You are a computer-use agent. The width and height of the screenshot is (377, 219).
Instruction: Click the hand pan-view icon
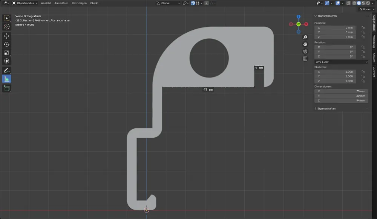305,44
